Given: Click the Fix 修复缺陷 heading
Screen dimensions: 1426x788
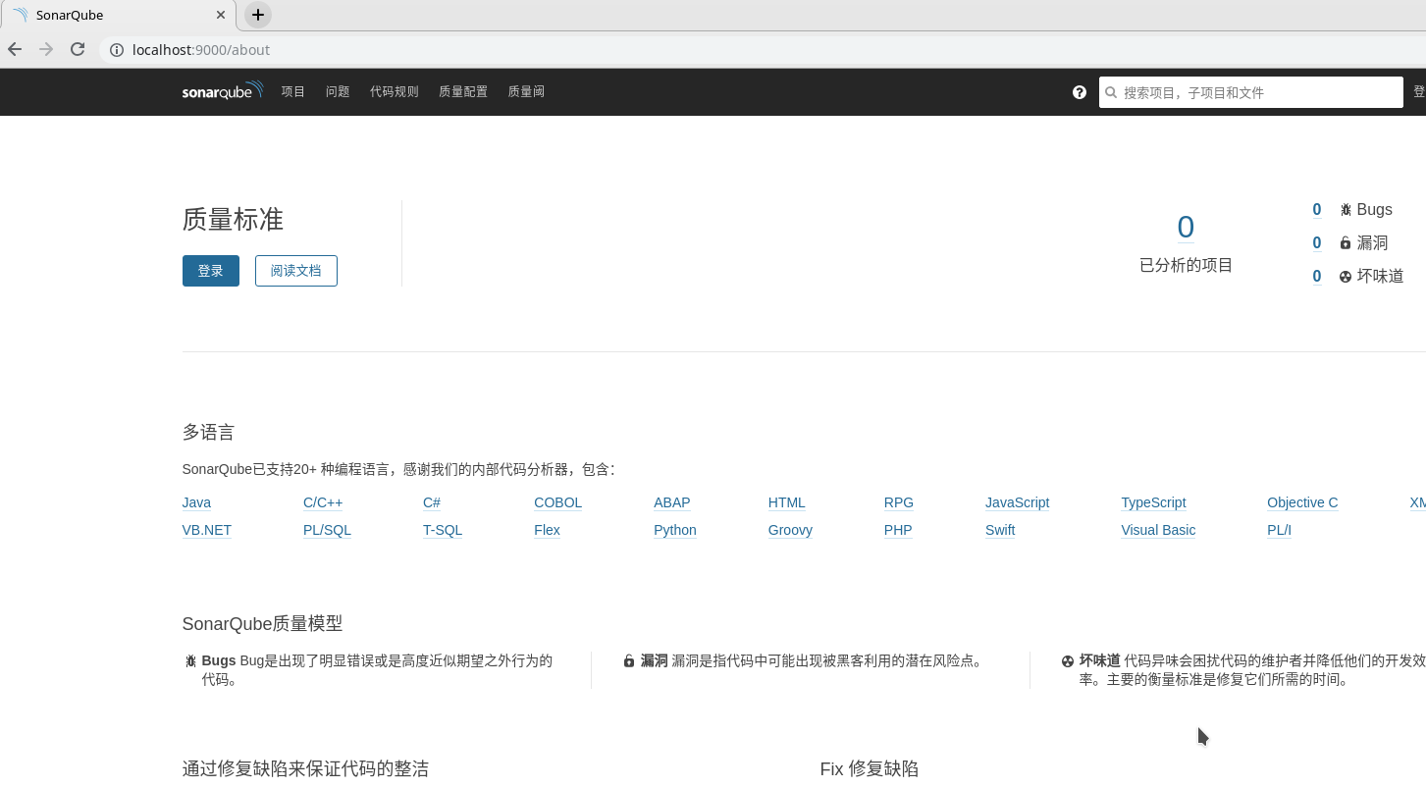Looking at the screenshot, I should click(x=870, y=768).
